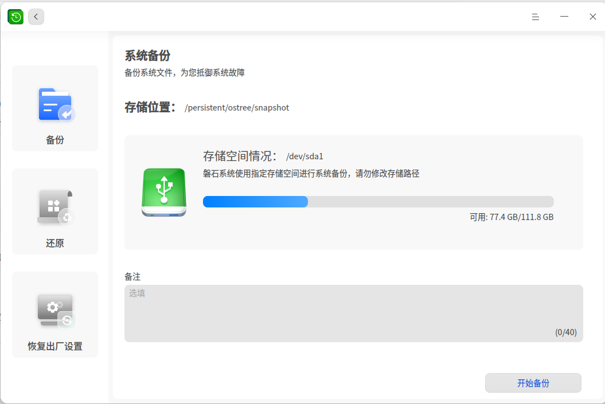Click the 磐石系统 storage notice text
This screenshot has width=605, height=404.
[x=311, y=174]
